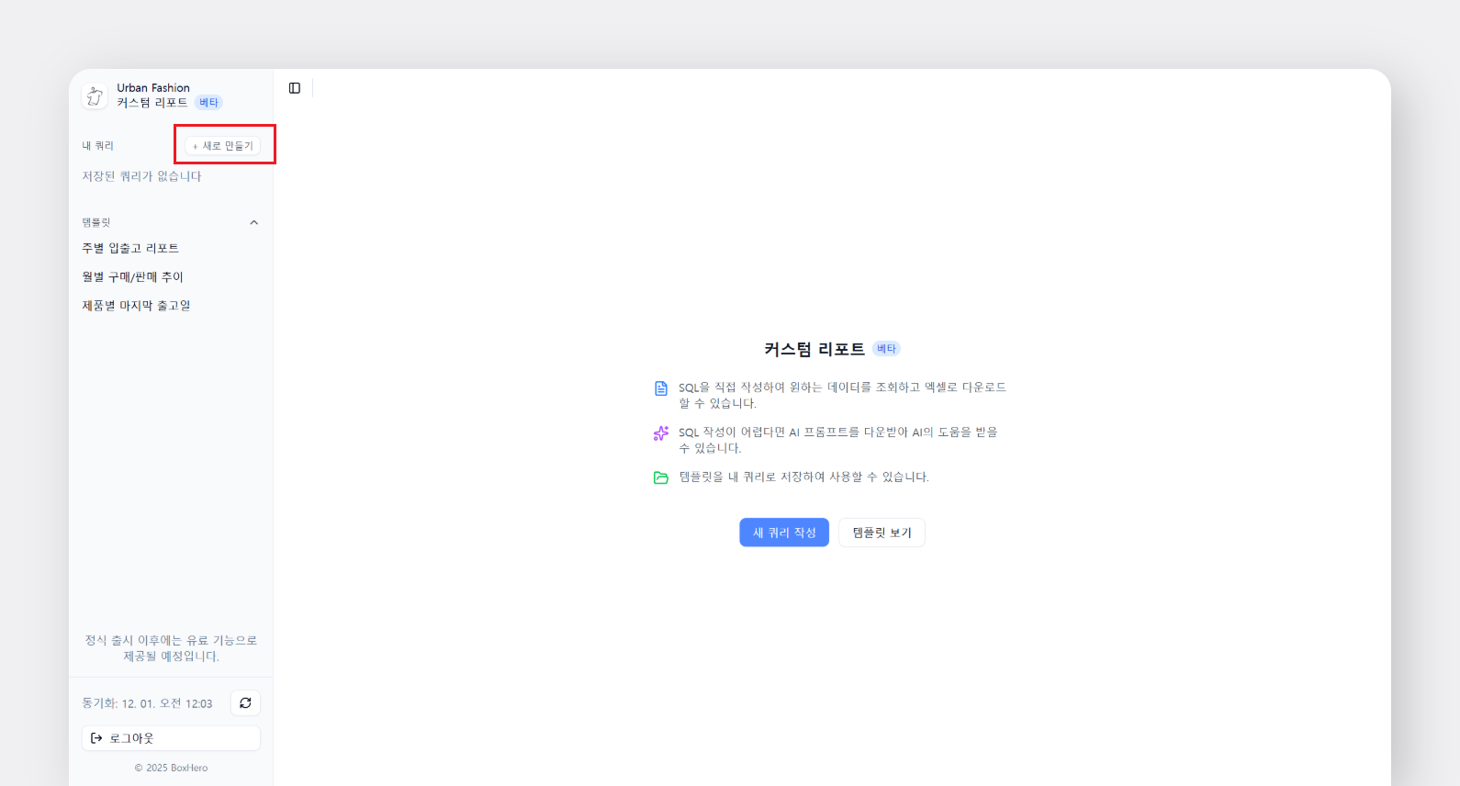Click the © 2025 BoxHero footer text
Screen dimensions: 1460x786
pos(171,768)
